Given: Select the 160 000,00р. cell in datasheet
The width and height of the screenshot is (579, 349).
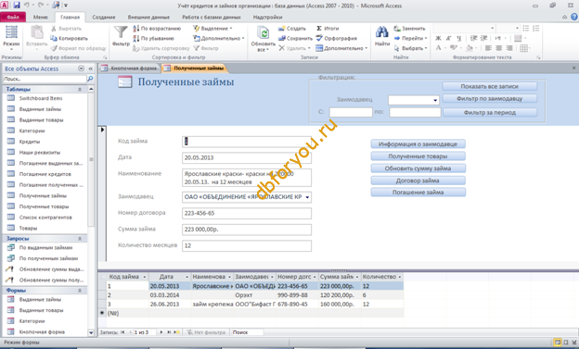Looking at the screenshot, I should tap(340, 305).
